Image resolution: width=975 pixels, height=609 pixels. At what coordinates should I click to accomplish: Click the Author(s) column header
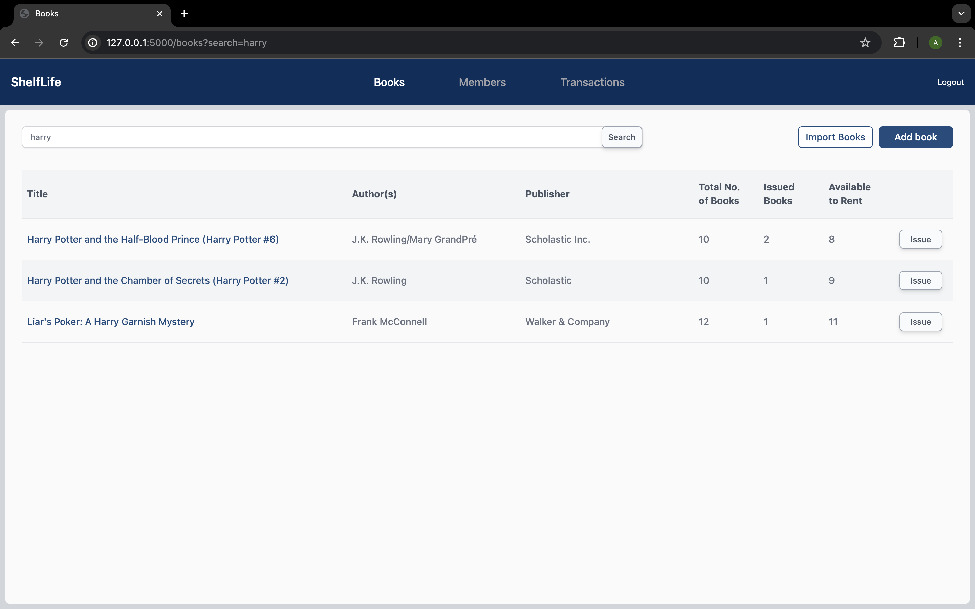pyautogui.click(x=374, y=194)
